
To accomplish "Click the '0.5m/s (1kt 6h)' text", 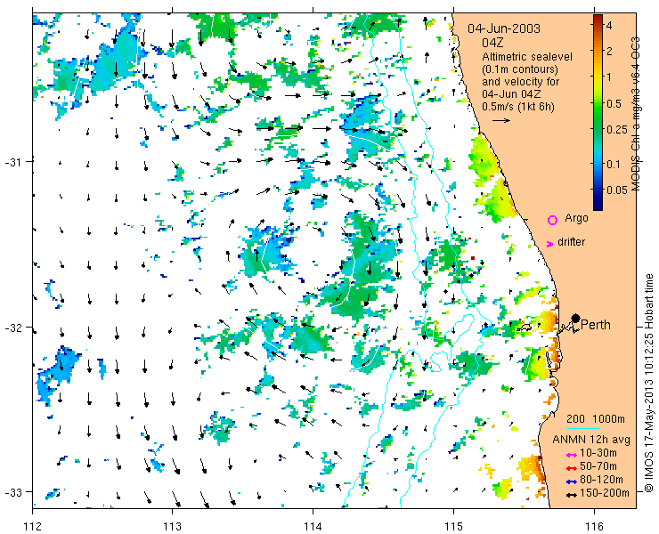I will pyautogui.click(x=518, y=106).
